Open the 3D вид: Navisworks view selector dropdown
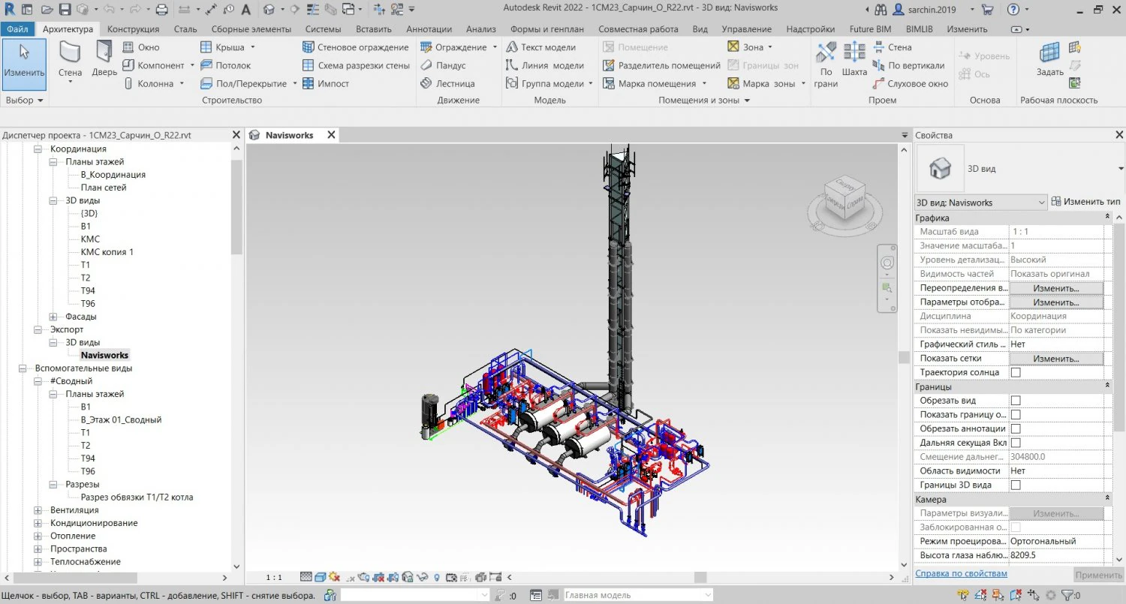Screen dimensions: 1126x604 [x=981, y=203]
